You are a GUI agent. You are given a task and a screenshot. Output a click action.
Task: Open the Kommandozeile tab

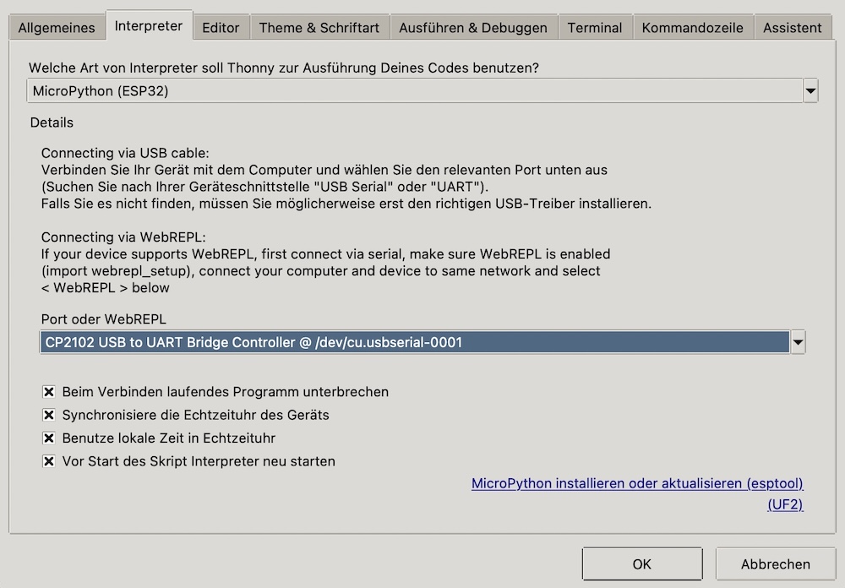click(x=693, y=28)
